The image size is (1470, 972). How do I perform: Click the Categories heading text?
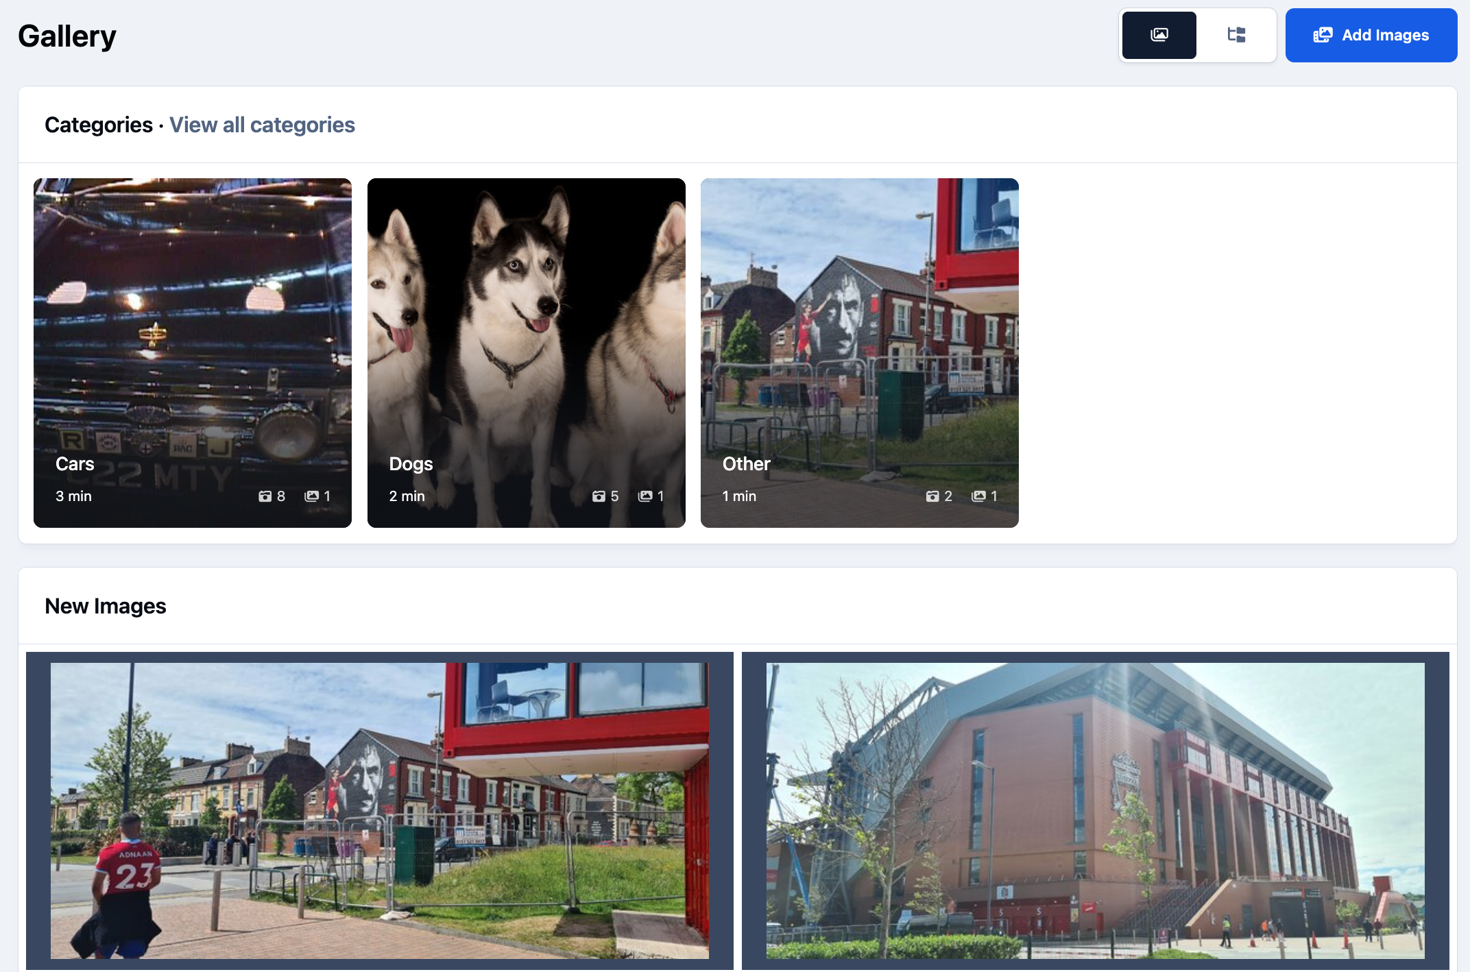[99, 125]
